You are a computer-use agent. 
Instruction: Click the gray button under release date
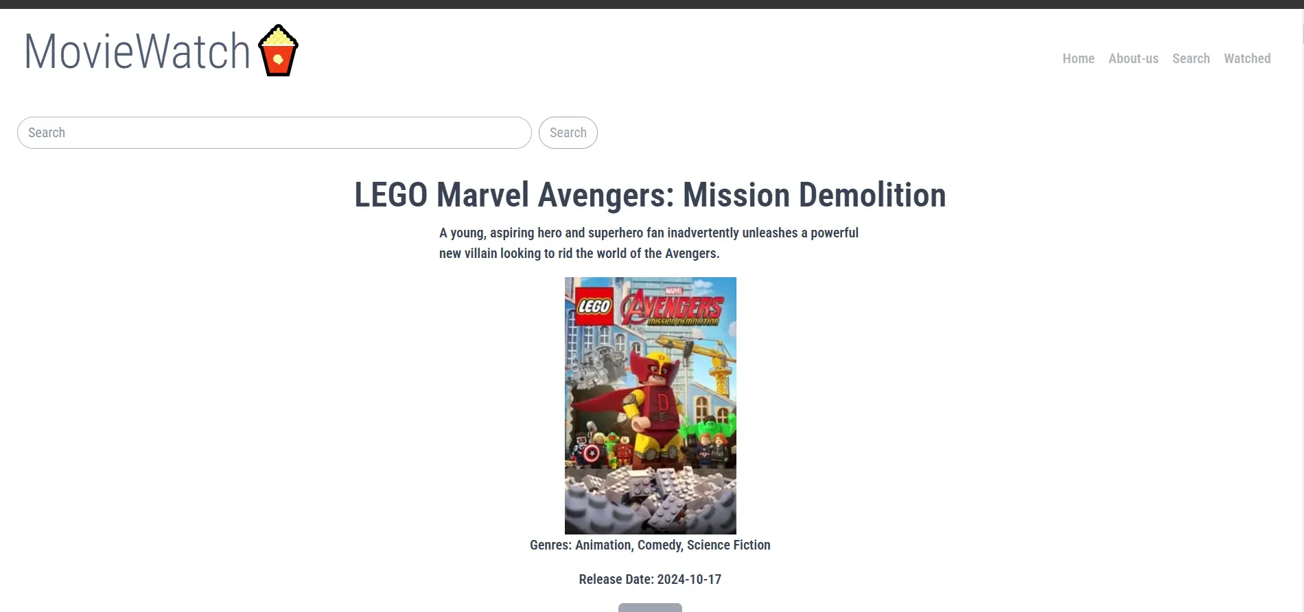(650, 608)
